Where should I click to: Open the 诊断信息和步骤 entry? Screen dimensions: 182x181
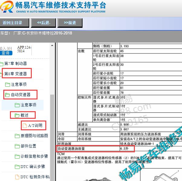[x=34, y=156]
